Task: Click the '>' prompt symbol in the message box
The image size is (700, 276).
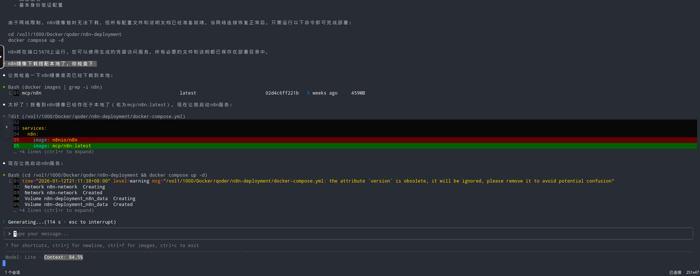Action: coord(10,234)
